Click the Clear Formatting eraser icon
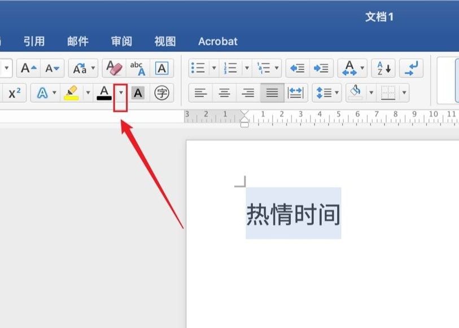459x328 pixels. [115, 68]
